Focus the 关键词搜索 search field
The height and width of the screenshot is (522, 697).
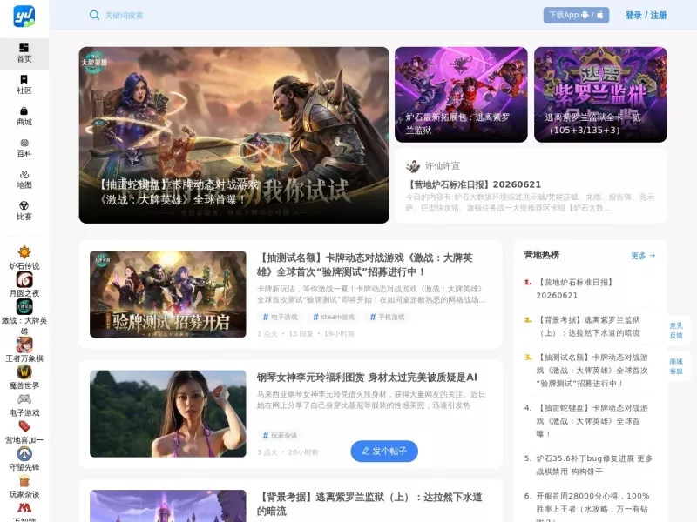click(124, 15)
